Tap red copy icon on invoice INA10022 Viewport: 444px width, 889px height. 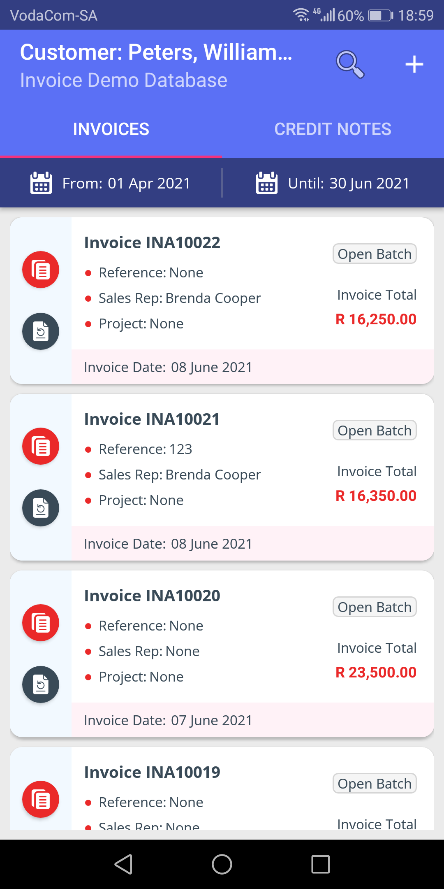coord(41,270)
